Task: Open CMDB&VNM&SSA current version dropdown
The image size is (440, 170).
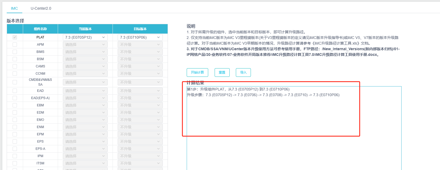Action: pos(85,82)
